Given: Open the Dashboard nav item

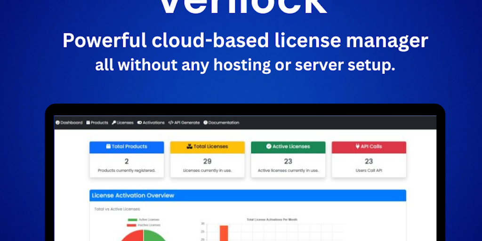Looking at the screenshot, I should click(69, 123).
